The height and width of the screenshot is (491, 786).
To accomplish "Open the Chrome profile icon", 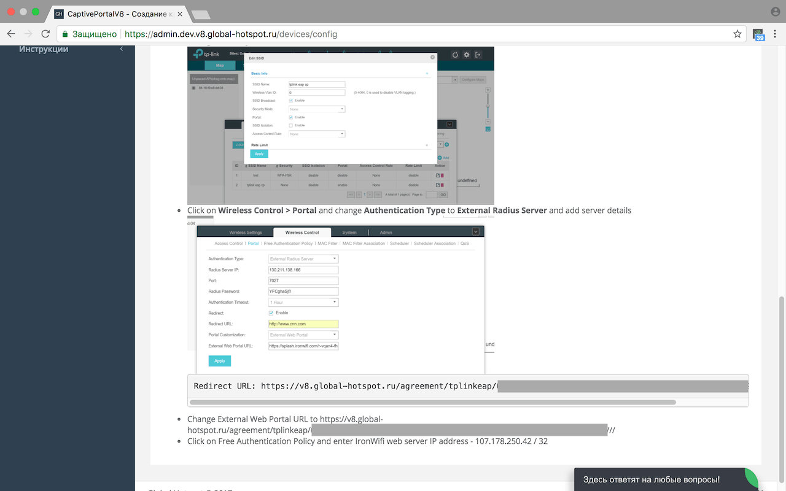I will pos(775,12).
